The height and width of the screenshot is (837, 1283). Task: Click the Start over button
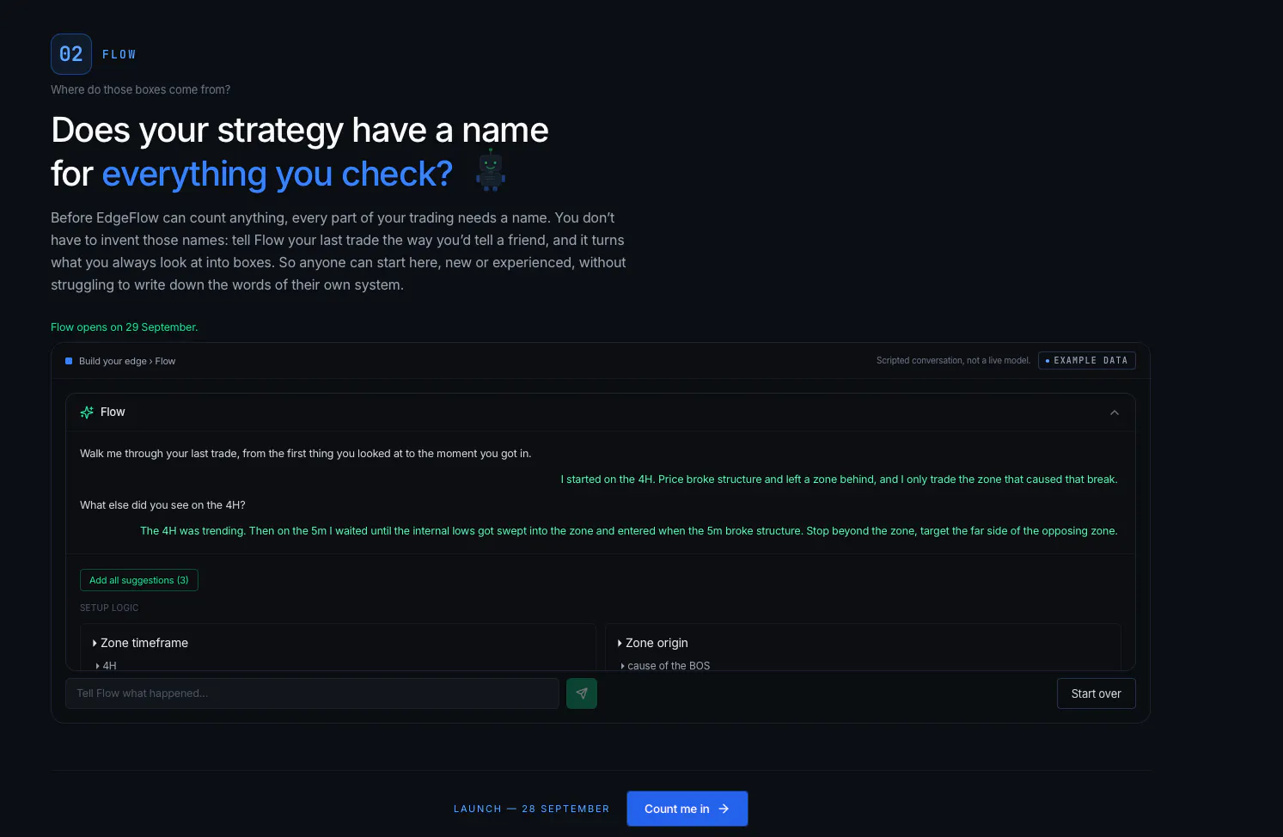[1097, 693]
